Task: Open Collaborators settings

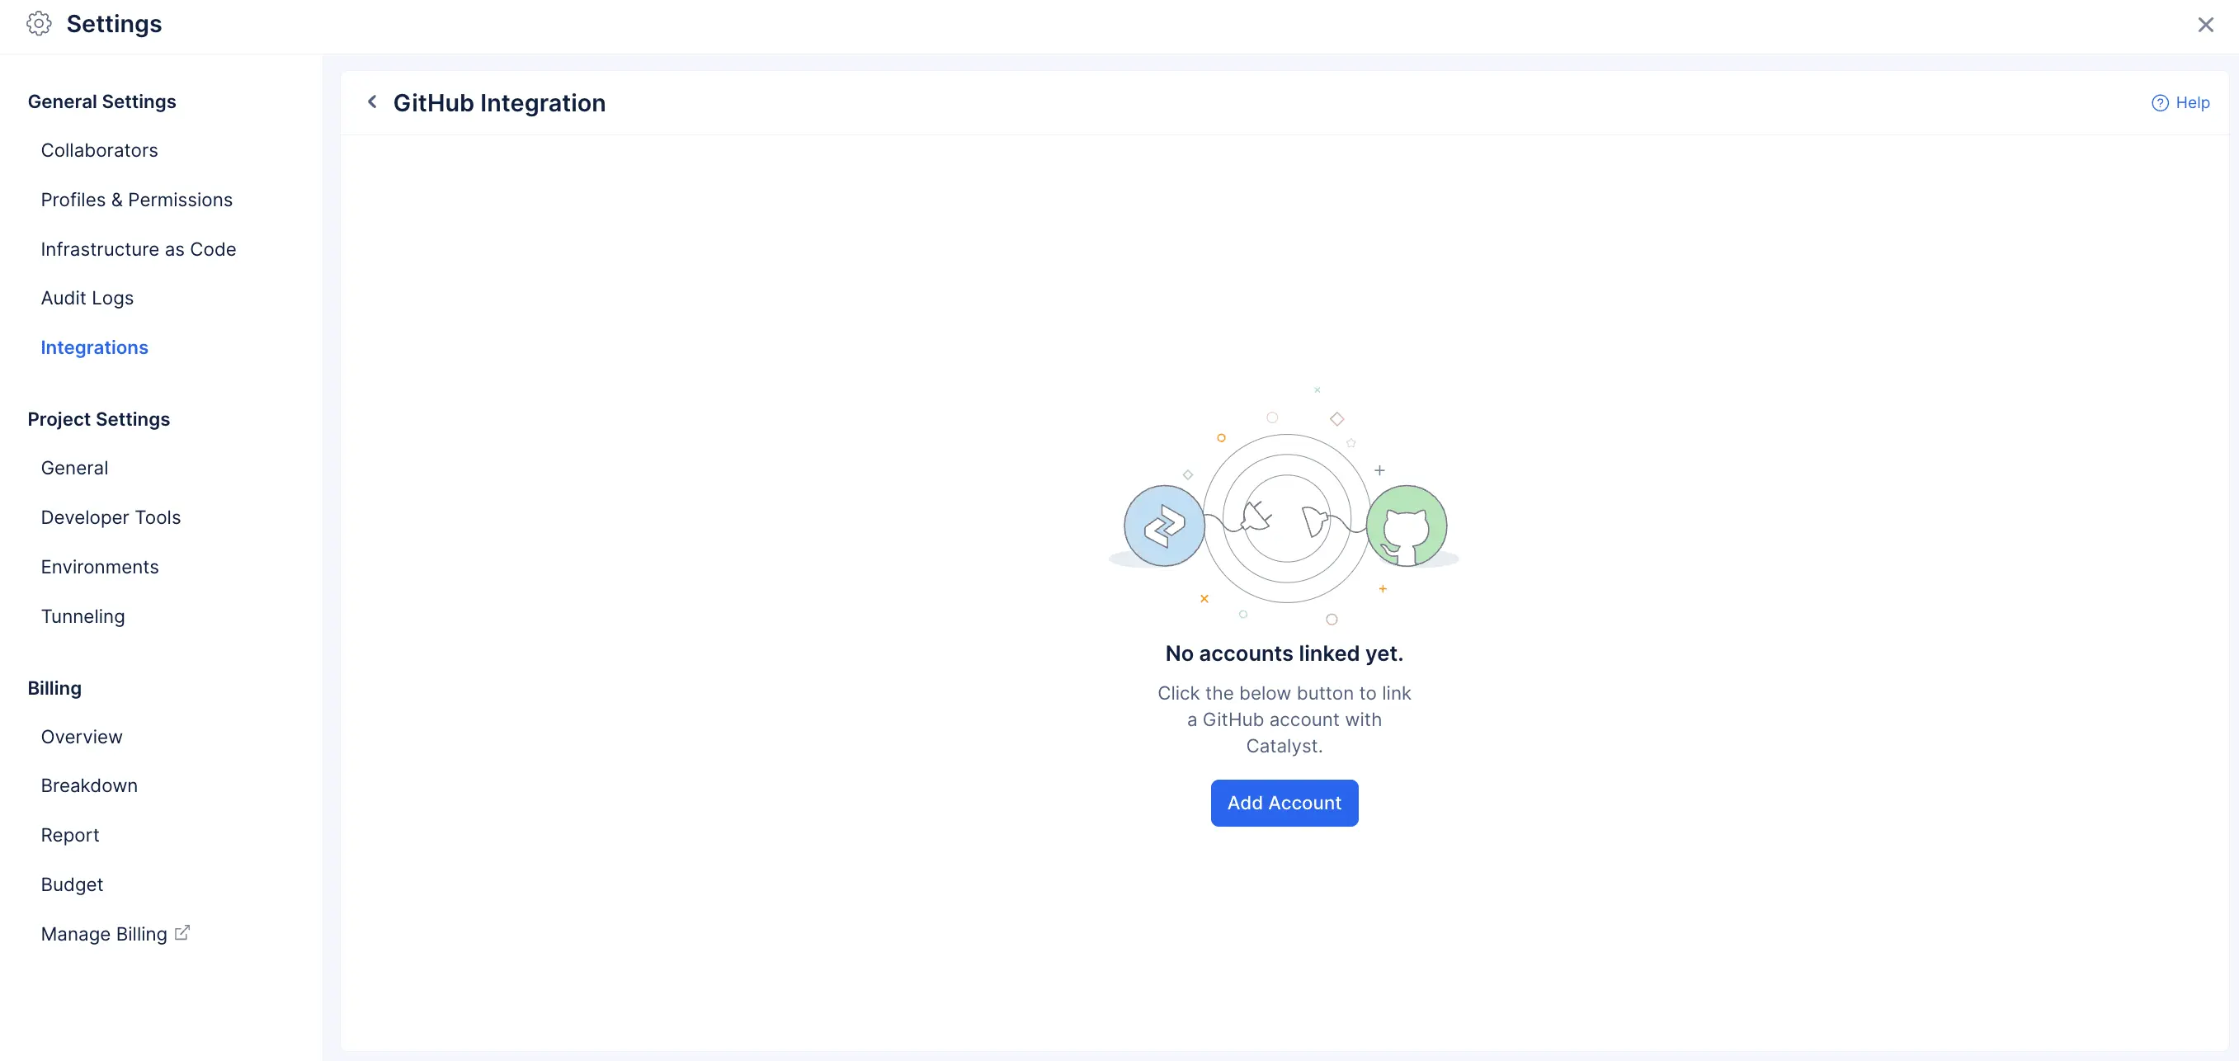Action: [x=99, y=150]
